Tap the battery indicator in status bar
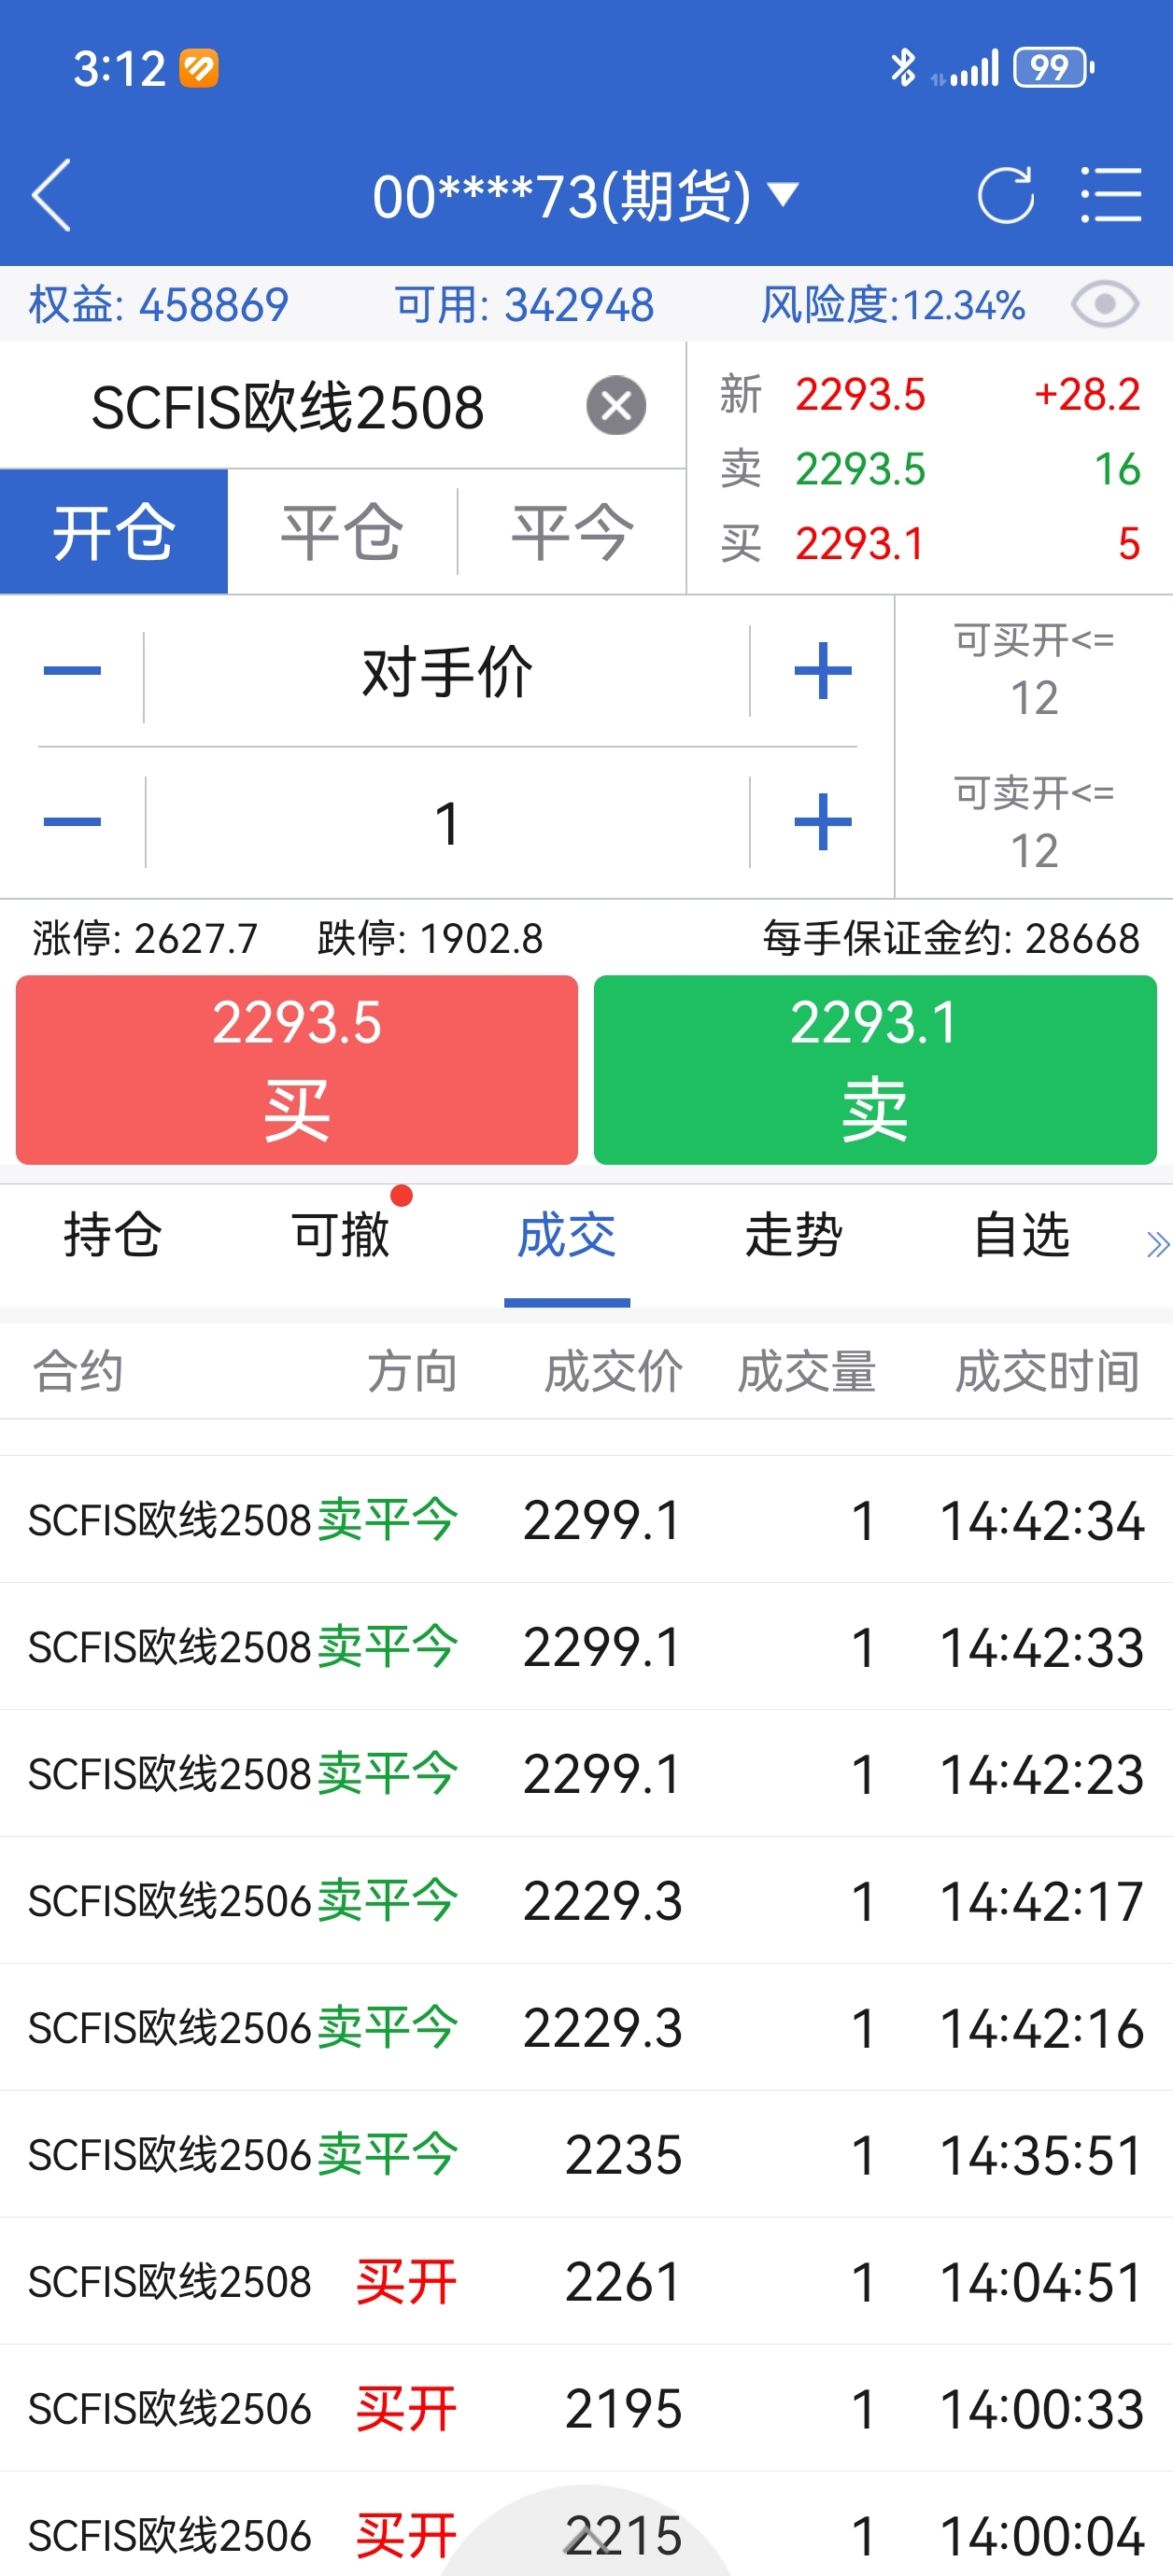The width and height of the screenshot is (1173, 2576). pos(1053,68)
